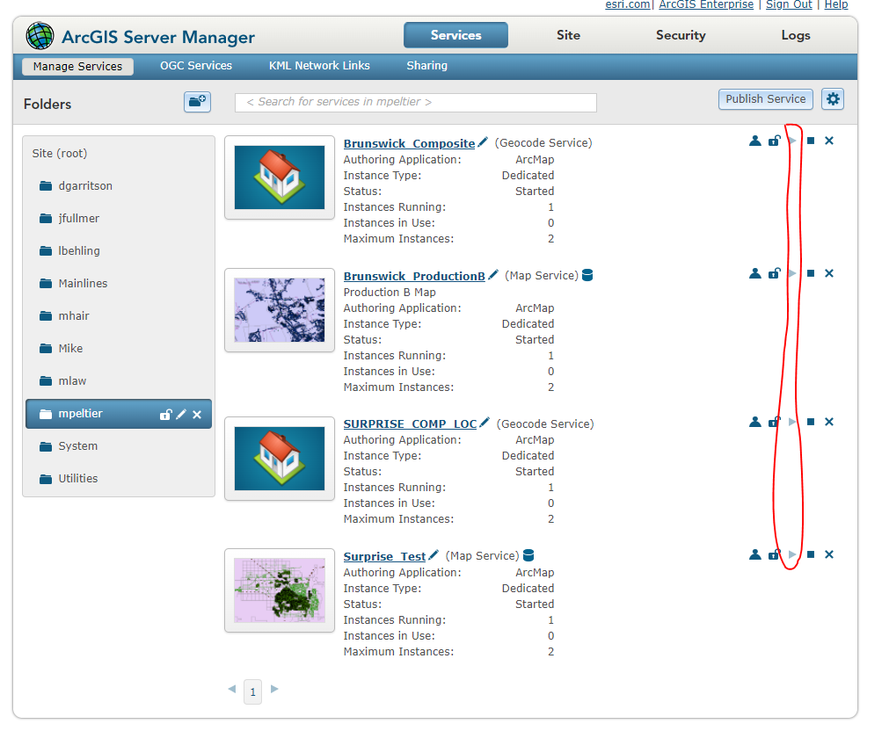This screenshot has height=731, width=889.
Task: Toggle the lock icon for Surprise_Test
Action: pyautogui.click(x=775, y=554)
